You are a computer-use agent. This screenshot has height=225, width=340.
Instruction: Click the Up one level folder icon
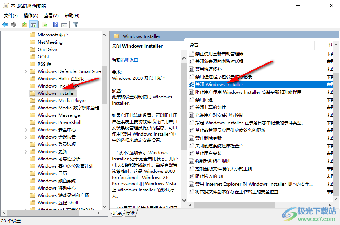point(25,25)
